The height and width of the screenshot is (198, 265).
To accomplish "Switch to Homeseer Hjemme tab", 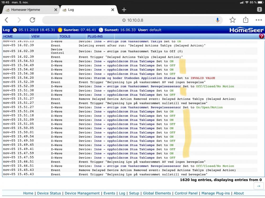I will [25, 10].
